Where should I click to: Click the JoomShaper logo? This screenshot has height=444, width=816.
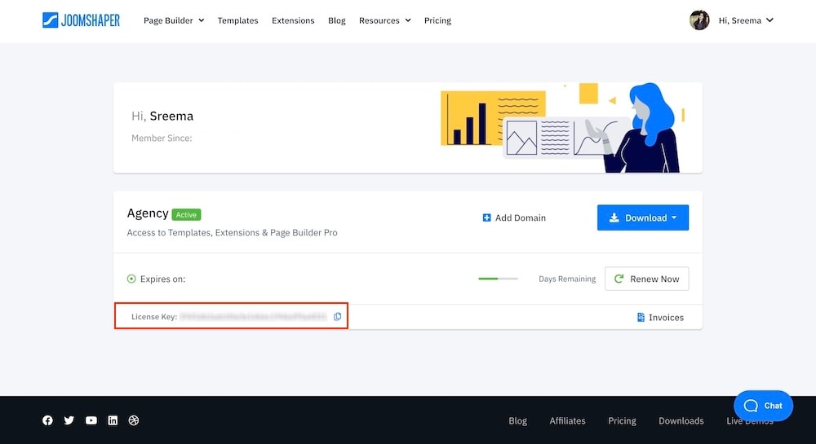81,20
